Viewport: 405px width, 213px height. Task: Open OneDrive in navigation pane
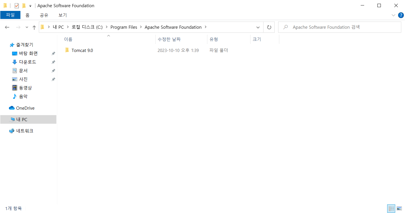click(25, 108)
